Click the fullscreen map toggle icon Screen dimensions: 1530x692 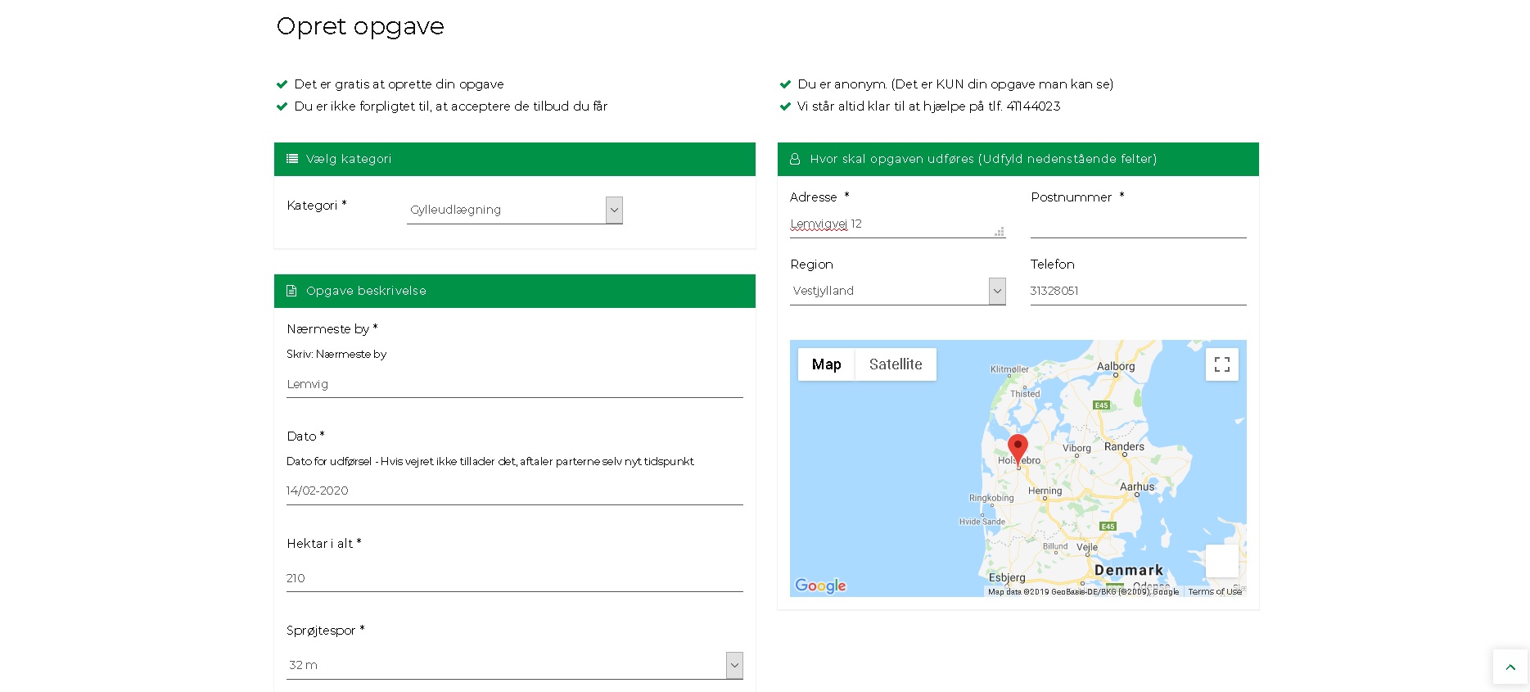point(1221,364)
